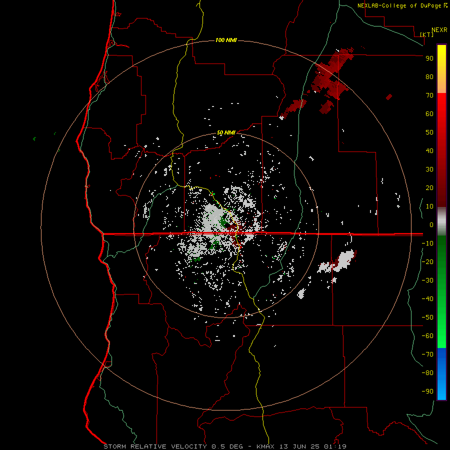This screenshot has height=450, width=450.
Task: Click the "50" velocity scale label
Action: click(429, 132)
